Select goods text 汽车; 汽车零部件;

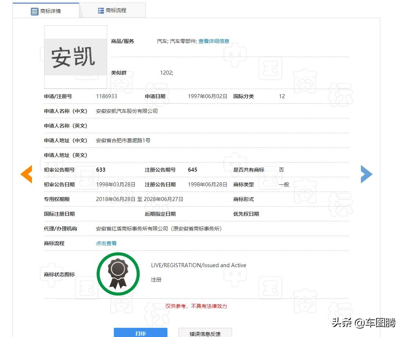point(177,41)
